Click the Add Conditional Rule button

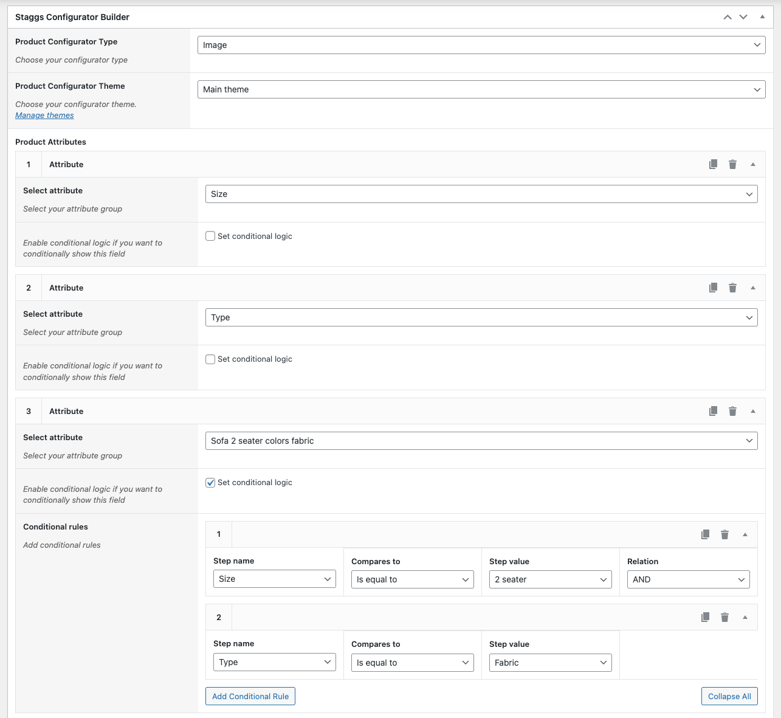(250, 696)
